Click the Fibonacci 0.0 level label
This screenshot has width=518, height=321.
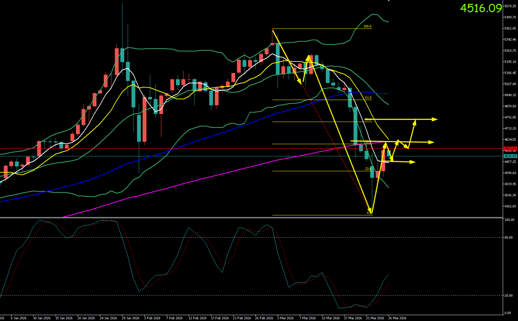369,213
